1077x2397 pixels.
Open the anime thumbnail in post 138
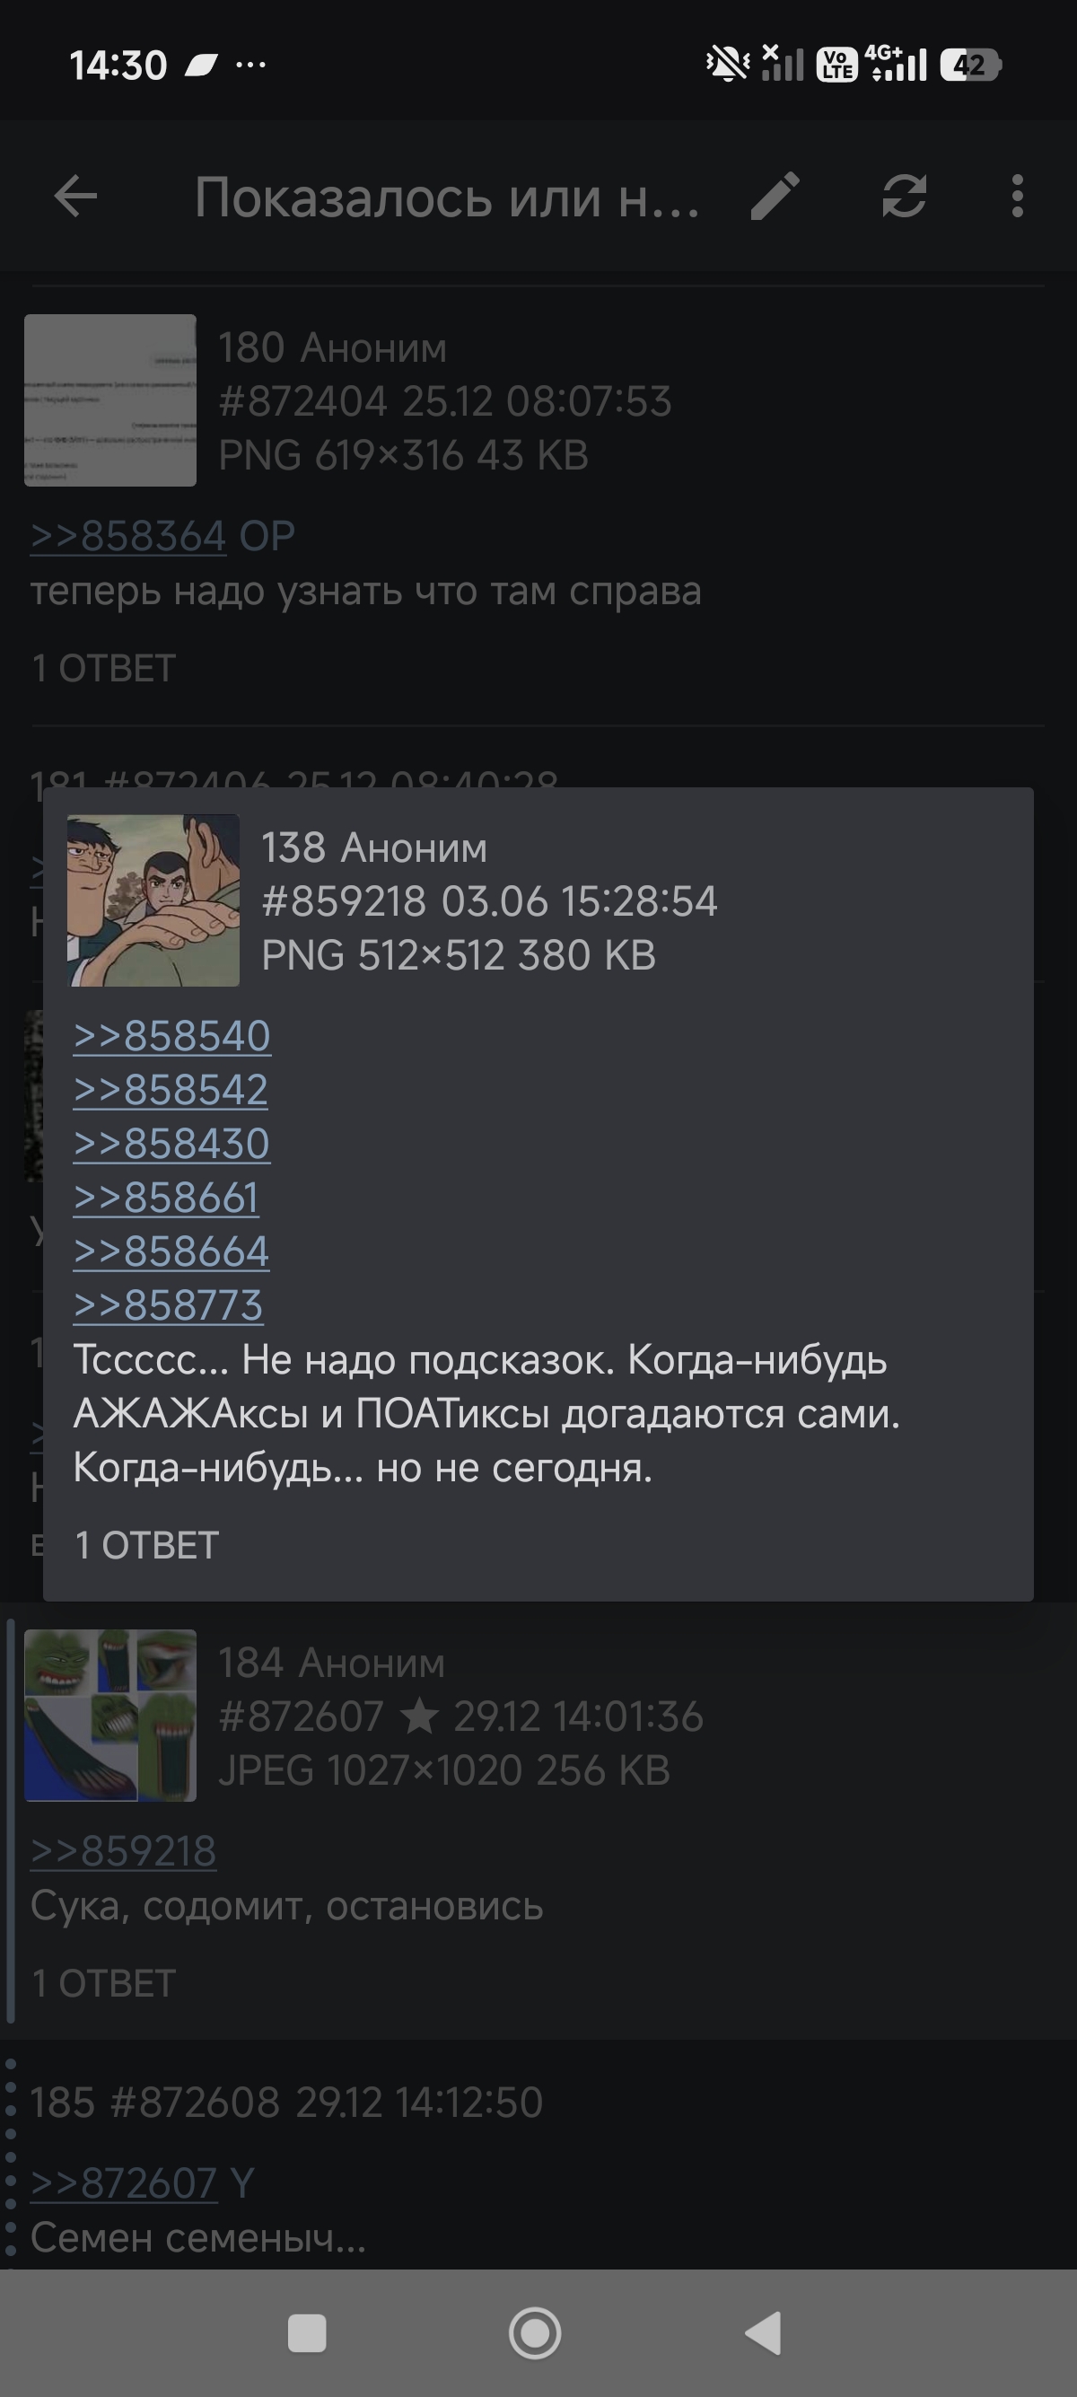(153, 900)
